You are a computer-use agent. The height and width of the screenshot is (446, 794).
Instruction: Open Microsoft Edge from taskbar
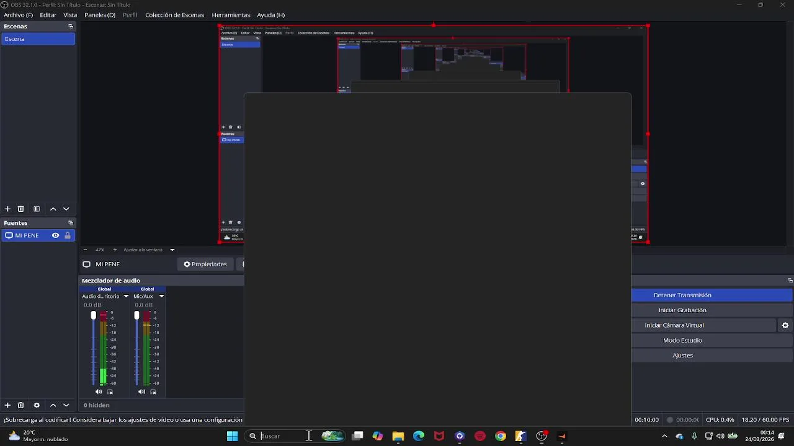click(419, 436)
